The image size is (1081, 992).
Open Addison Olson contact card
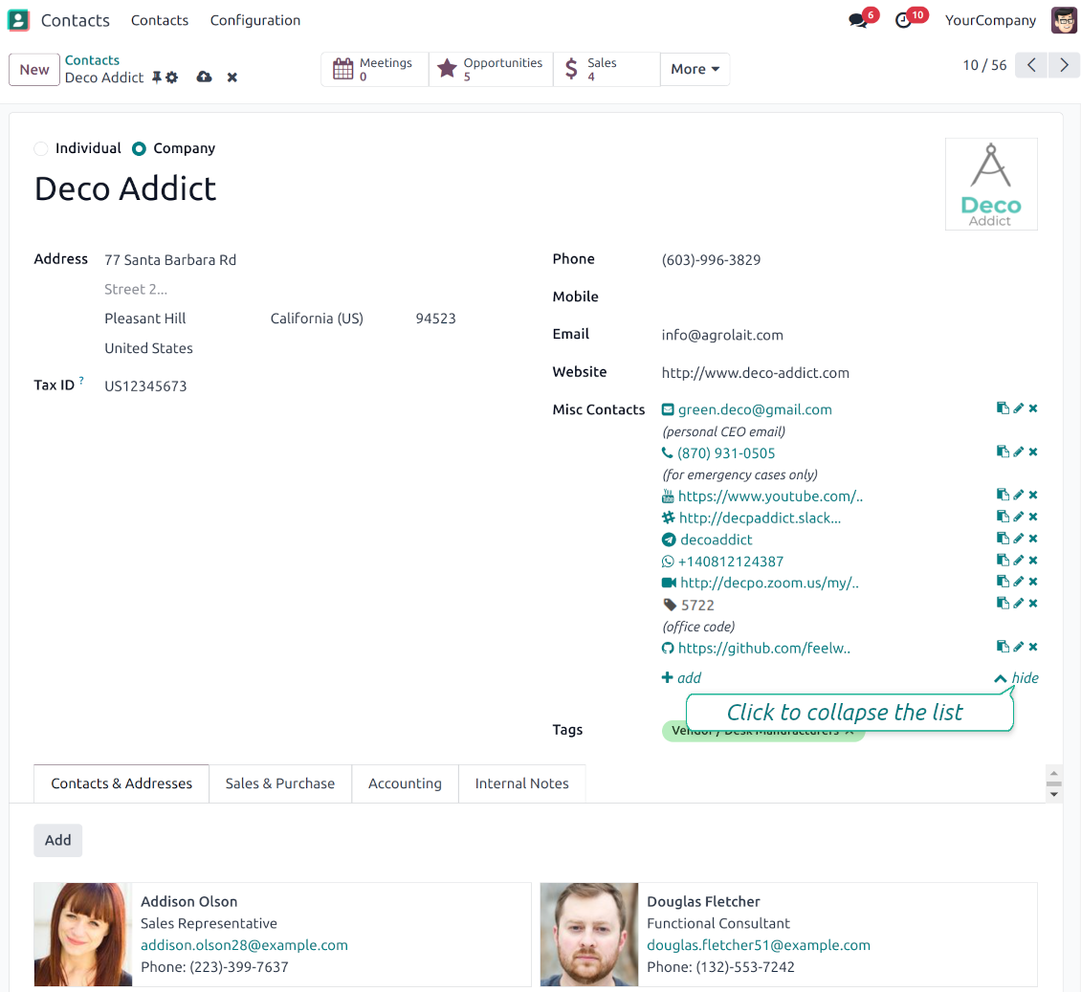(282, 934)
